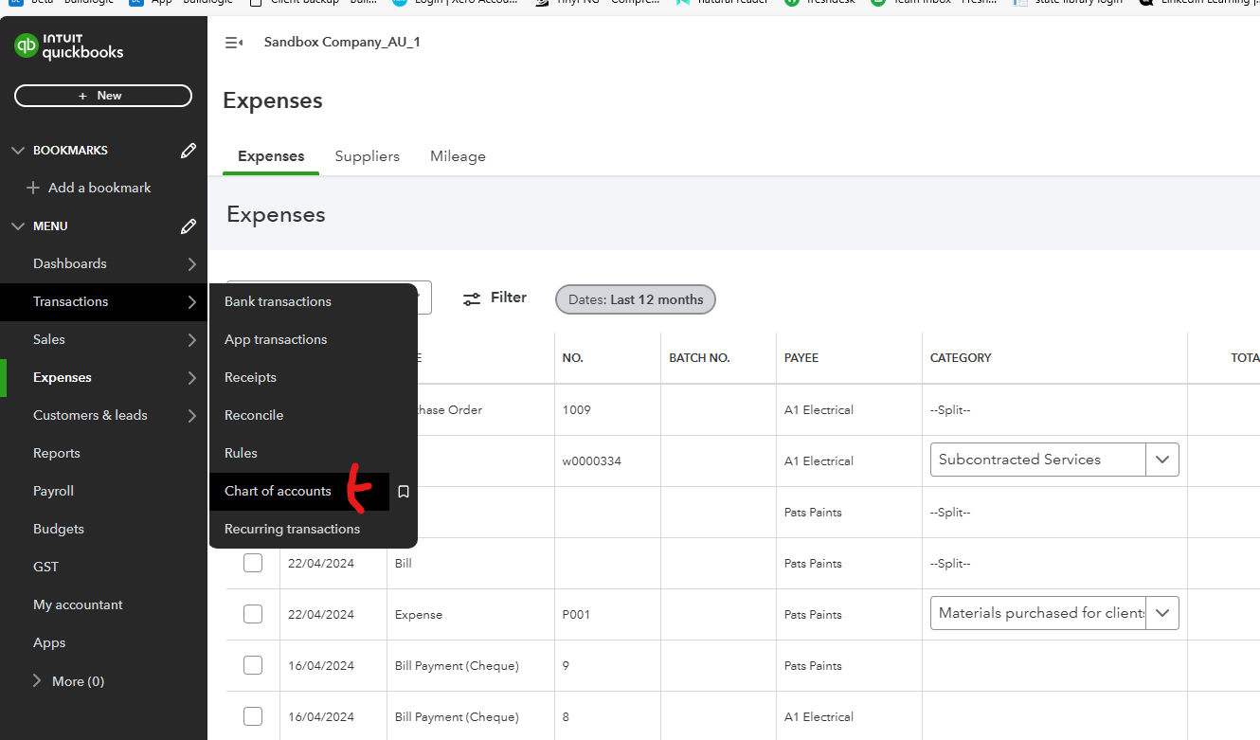
Task: Open App transactions from the flyout
Action: 276,339
